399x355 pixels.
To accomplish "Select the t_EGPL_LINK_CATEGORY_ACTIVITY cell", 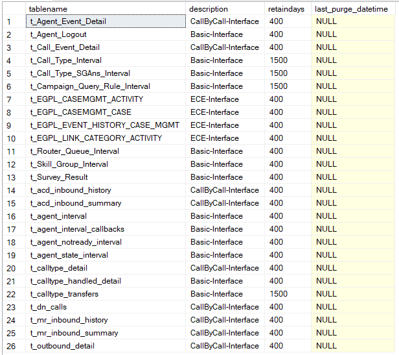I will point(106,138).
